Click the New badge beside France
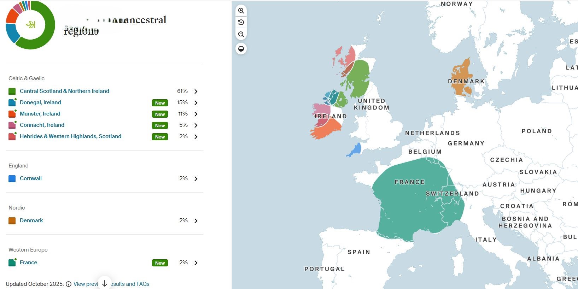This screenshot has width=578, height=289. [160, 263]
